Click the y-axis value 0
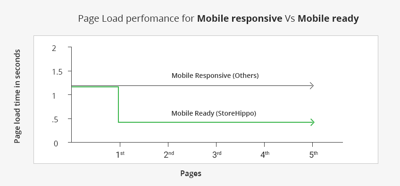 (56, 144)
